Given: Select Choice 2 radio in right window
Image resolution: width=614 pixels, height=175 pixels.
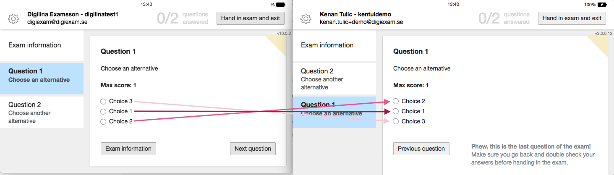Looking at the screenshot, I should [x=396, y=101].
